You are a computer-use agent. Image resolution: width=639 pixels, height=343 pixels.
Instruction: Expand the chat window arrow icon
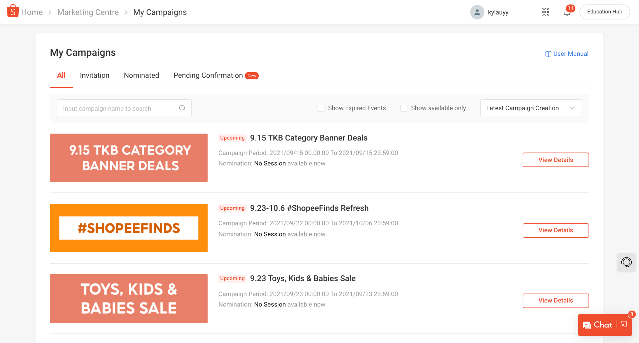click(624, 324)
